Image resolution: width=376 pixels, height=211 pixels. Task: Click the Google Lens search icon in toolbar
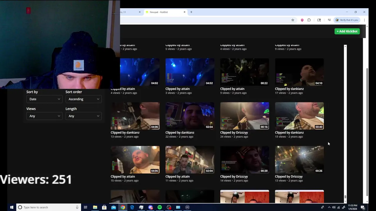[x=319, y=20]
